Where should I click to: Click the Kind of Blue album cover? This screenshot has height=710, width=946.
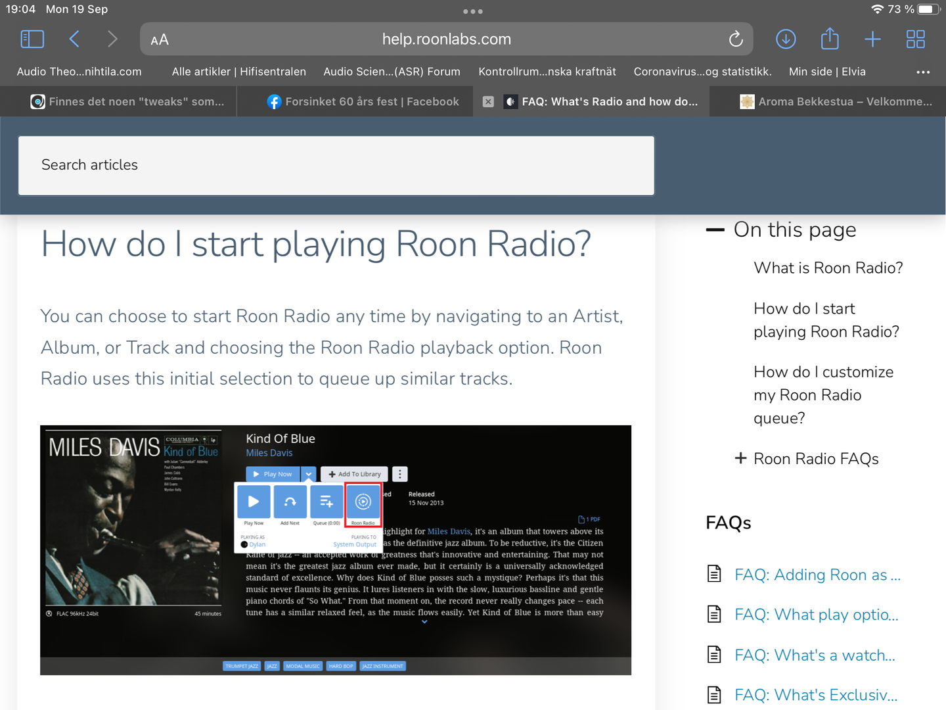pyautogui.click(x=134, y=517)
